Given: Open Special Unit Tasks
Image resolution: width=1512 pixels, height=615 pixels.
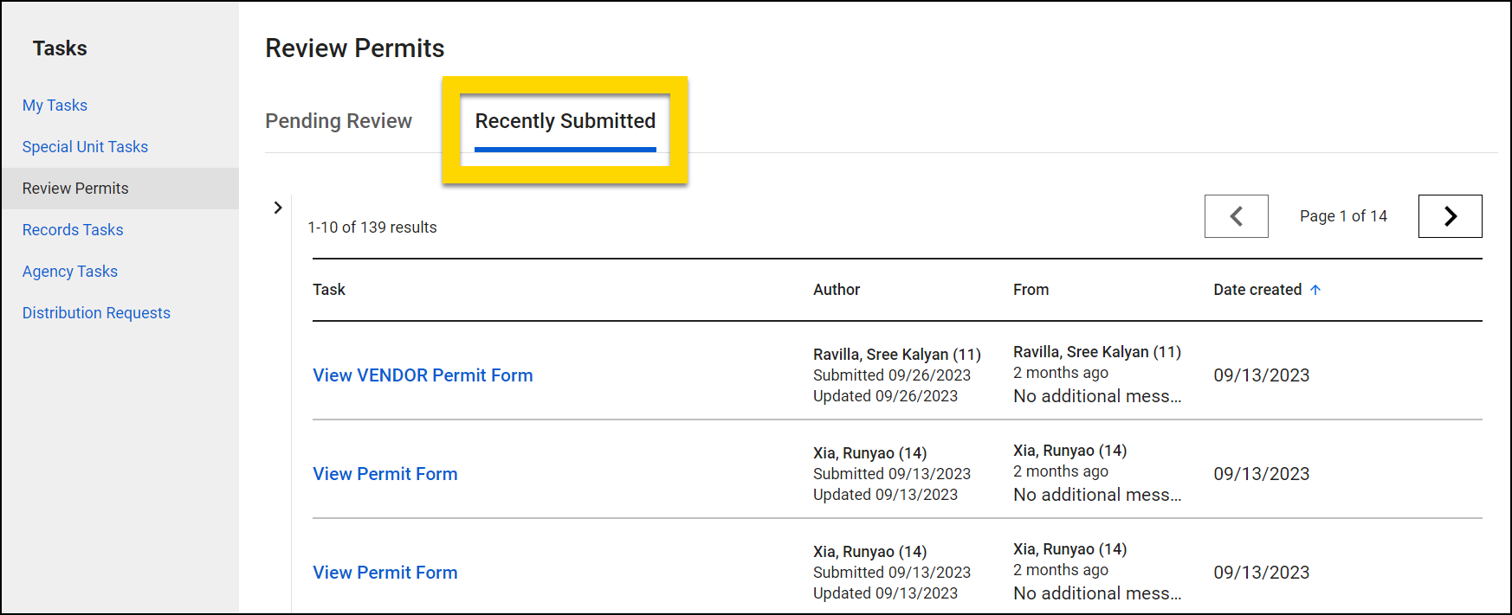Looking at the screenshot, I should pos(85,147).
